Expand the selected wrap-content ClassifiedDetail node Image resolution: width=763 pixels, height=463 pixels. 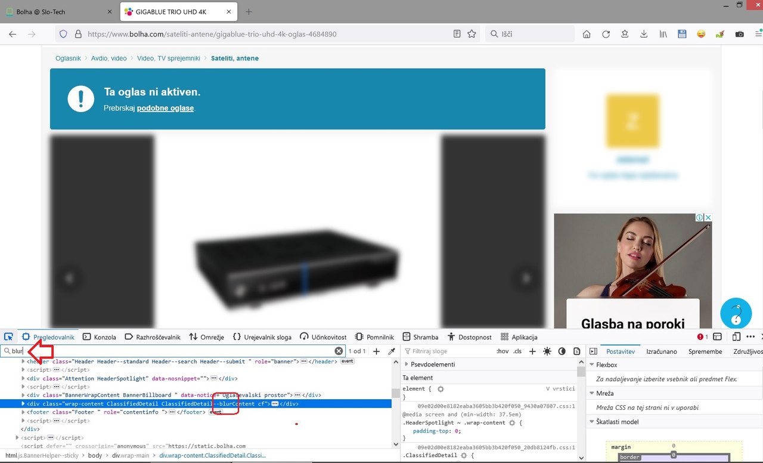[x=24, y=403]
